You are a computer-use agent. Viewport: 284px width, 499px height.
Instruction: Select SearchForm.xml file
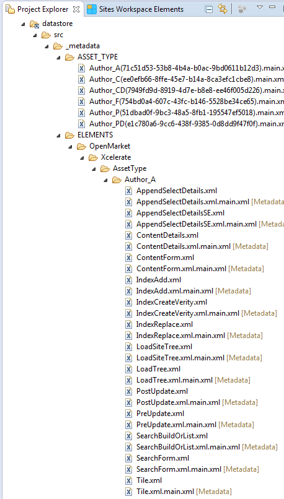[x=162, y=458]
